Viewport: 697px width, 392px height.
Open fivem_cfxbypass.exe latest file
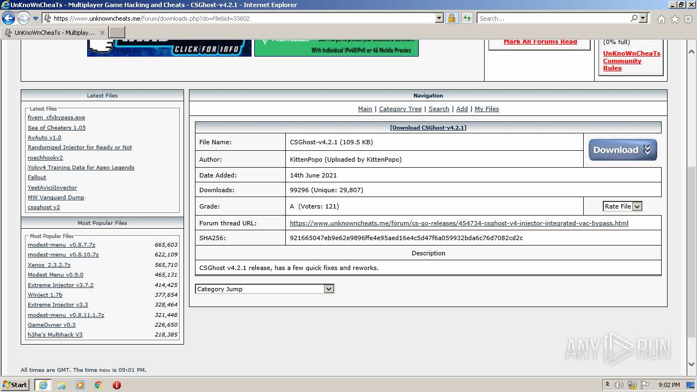(56, 118)
